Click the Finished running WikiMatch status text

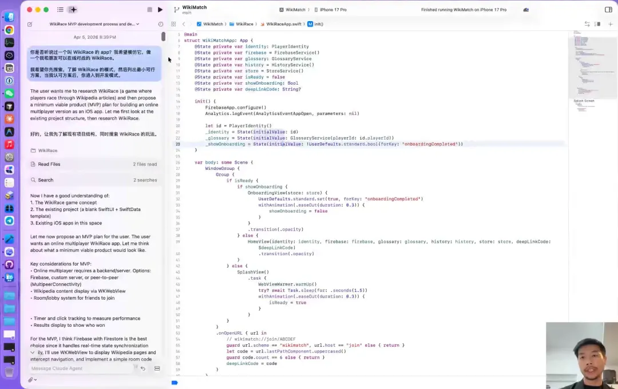463,10
